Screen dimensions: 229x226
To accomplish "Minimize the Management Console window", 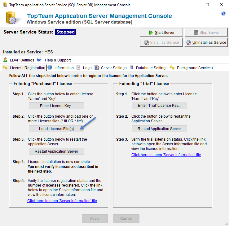I will pos(193,5).
